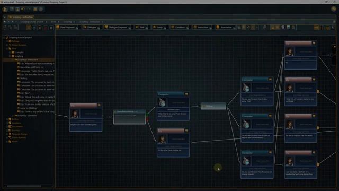Select Locations in the navigator tree

16,123
